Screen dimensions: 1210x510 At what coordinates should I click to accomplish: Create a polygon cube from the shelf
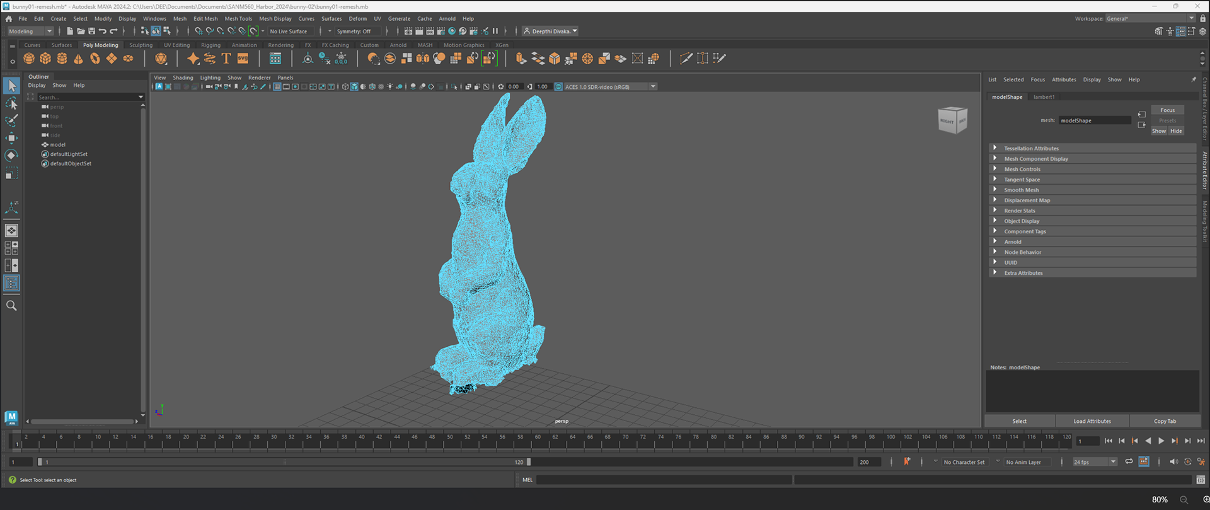45,59
